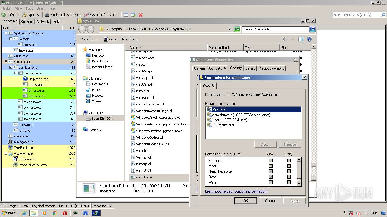The width and height of the screenshot is (387, 217).
Task: Click file list scrollbar down arrow
Action: pyautogui.click(x=314, y=178)
